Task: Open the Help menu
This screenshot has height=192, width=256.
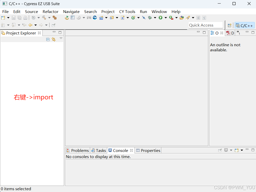Action: coord(176,11)
